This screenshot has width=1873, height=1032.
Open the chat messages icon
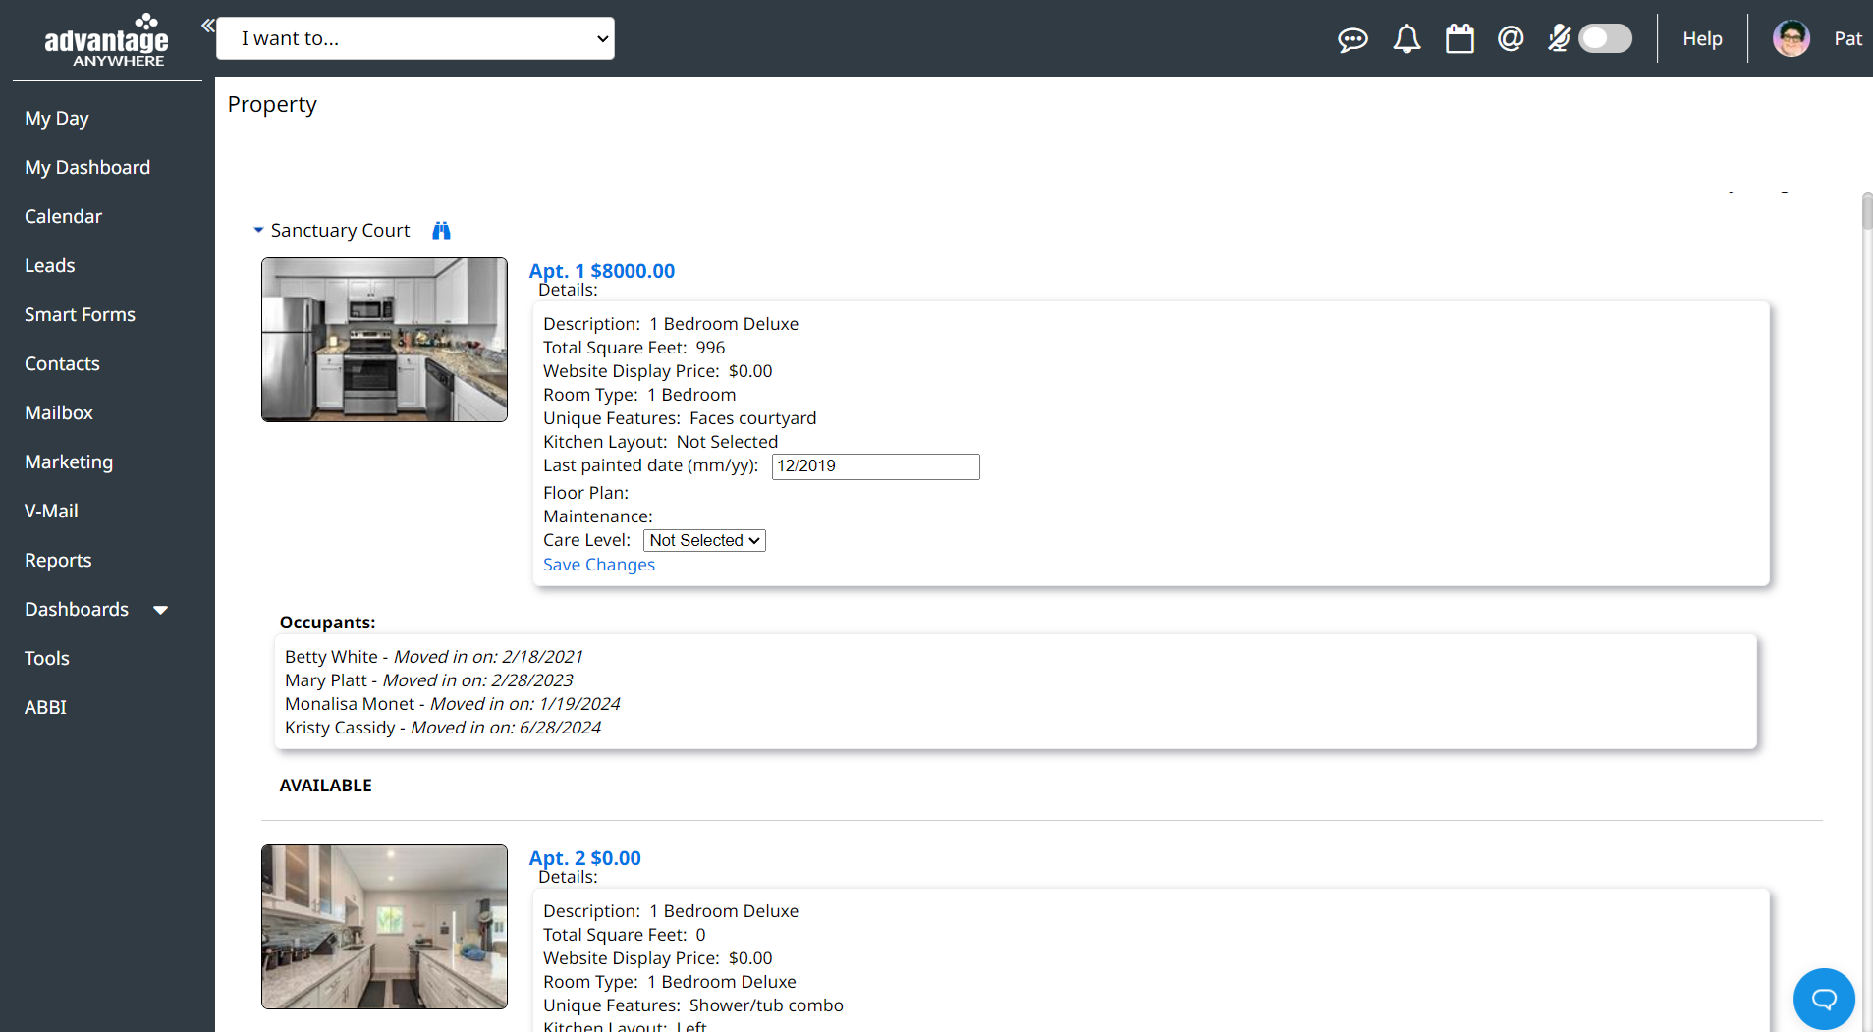[x=1352, y=39]
